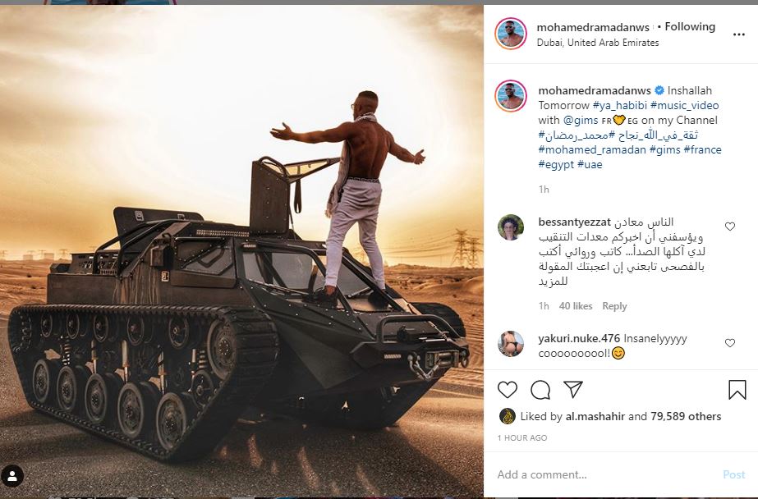
Task: Click the Post comment button
Action: (733, 475)
